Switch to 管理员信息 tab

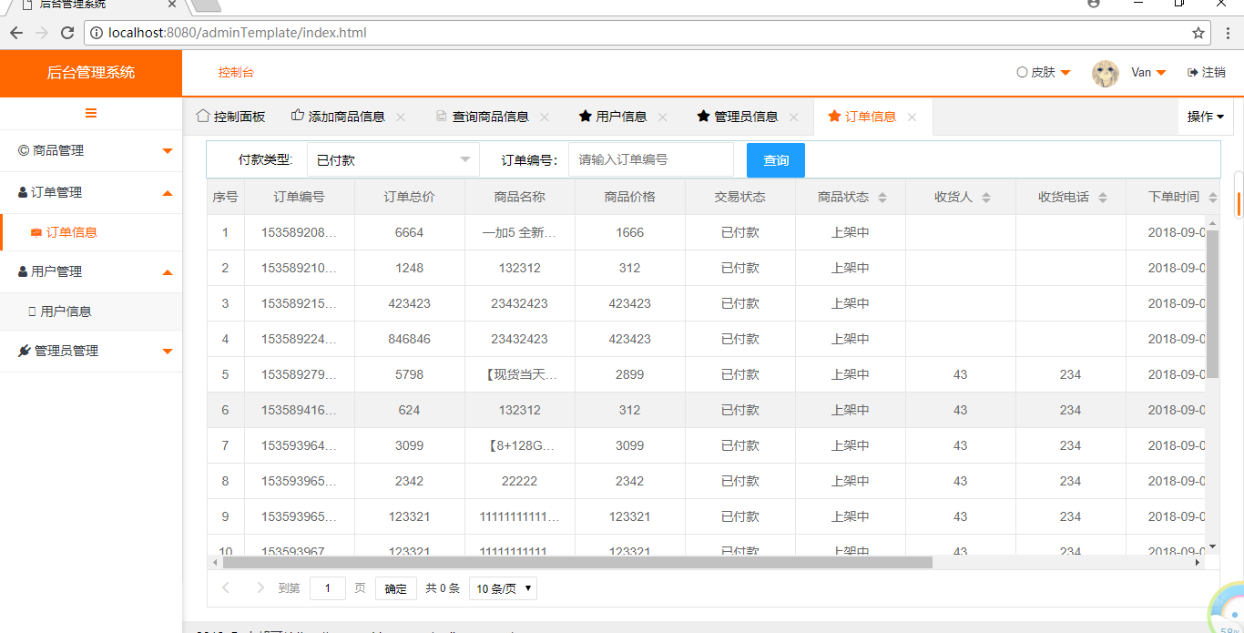[738, 117]
